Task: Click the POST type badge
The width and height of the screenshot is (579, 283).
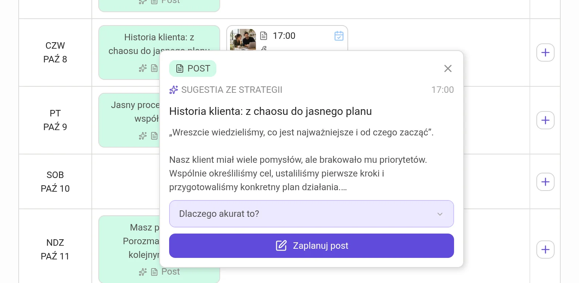Action: point(193,68)
